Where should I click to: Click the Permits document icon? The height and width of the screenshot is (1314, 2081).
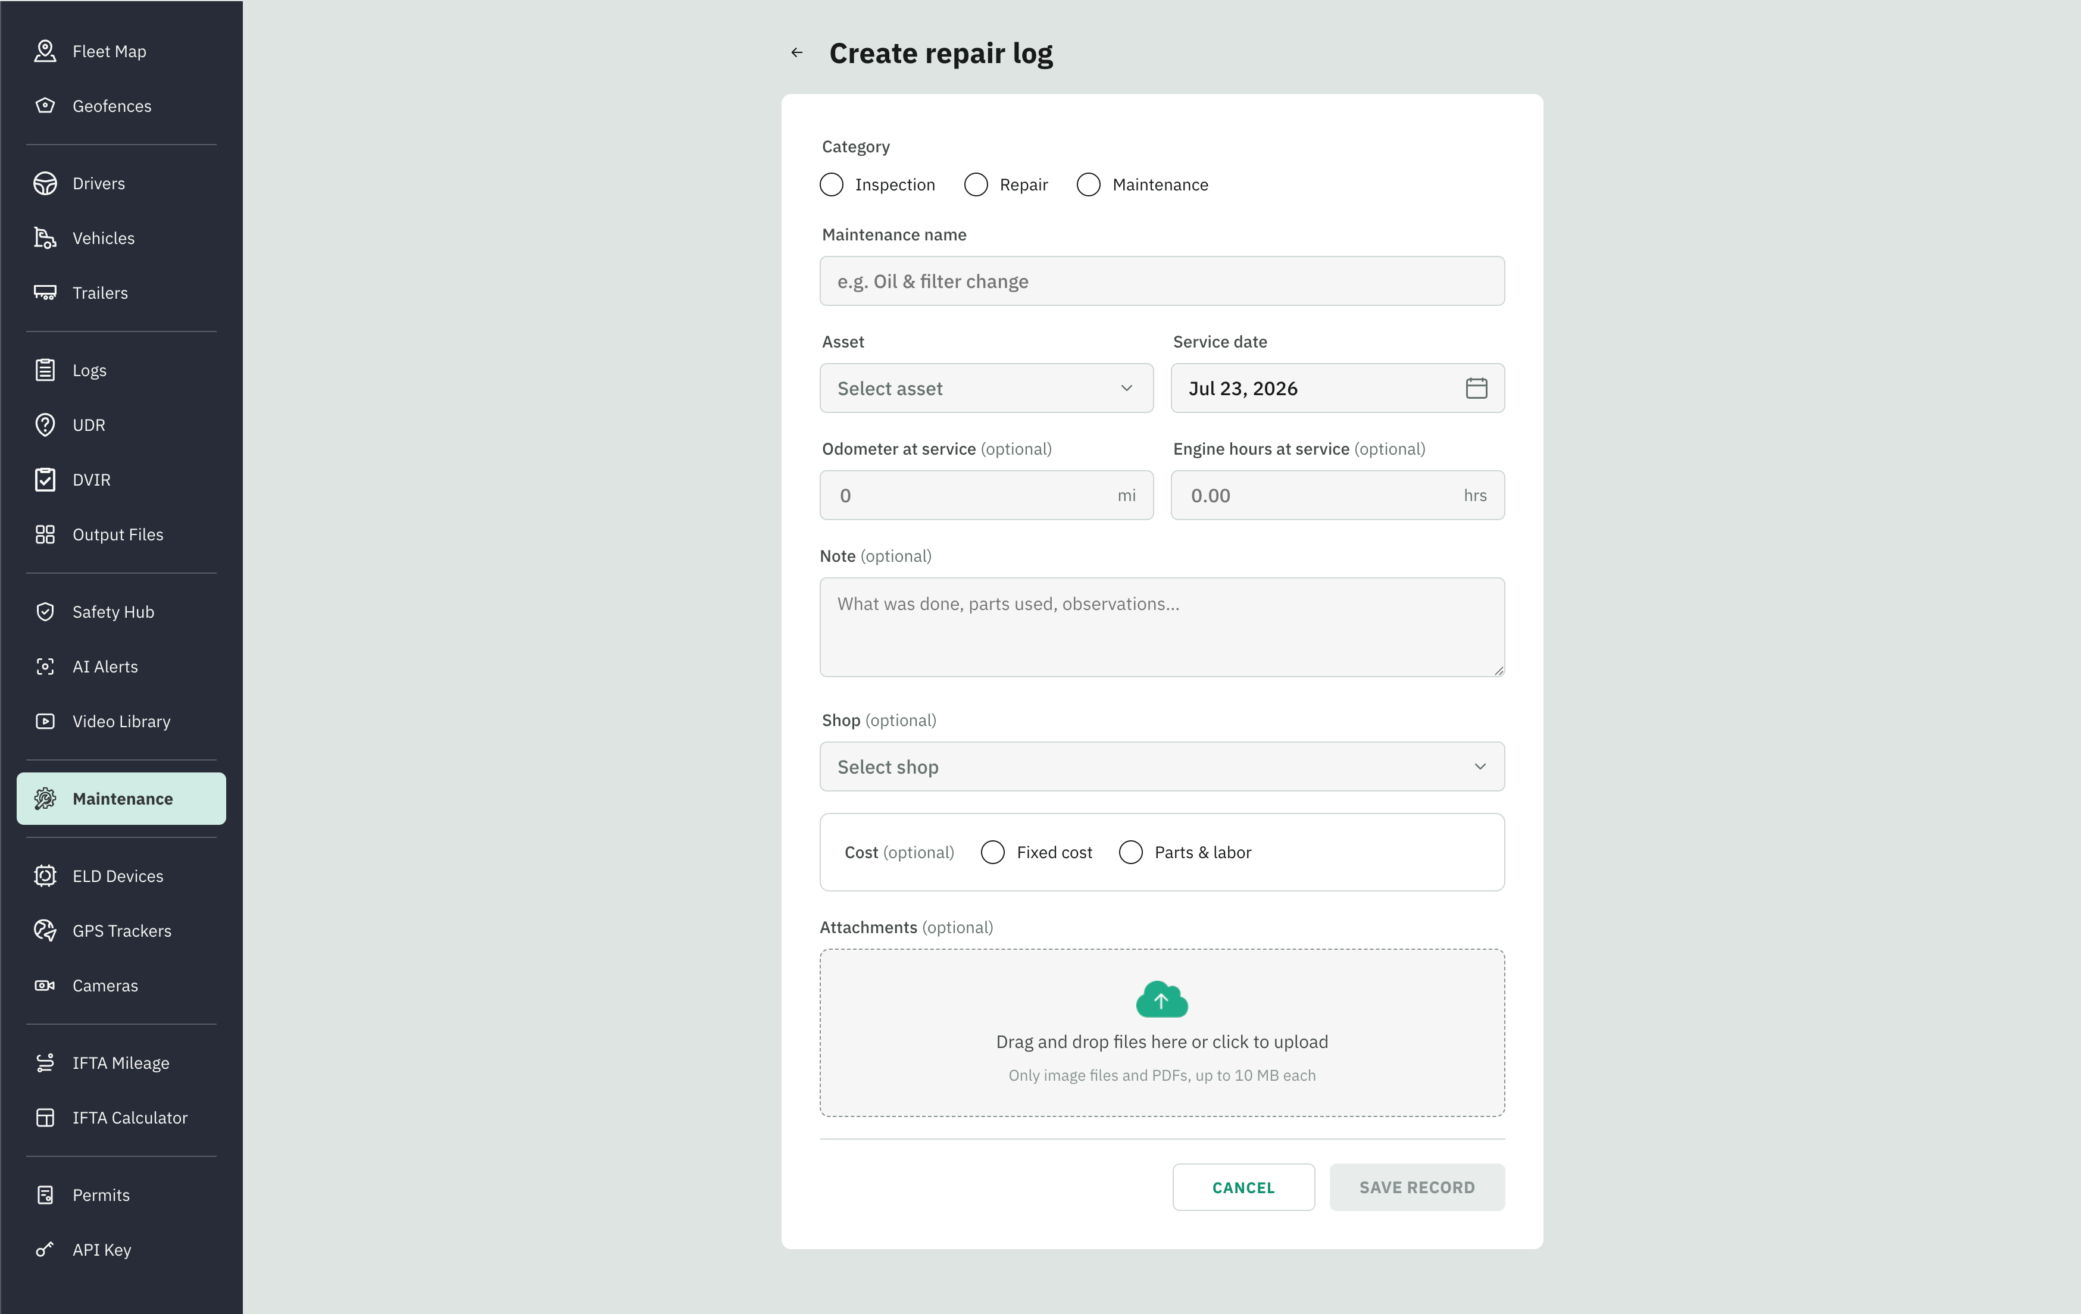pyautogui.click(x=45, y=1195)
